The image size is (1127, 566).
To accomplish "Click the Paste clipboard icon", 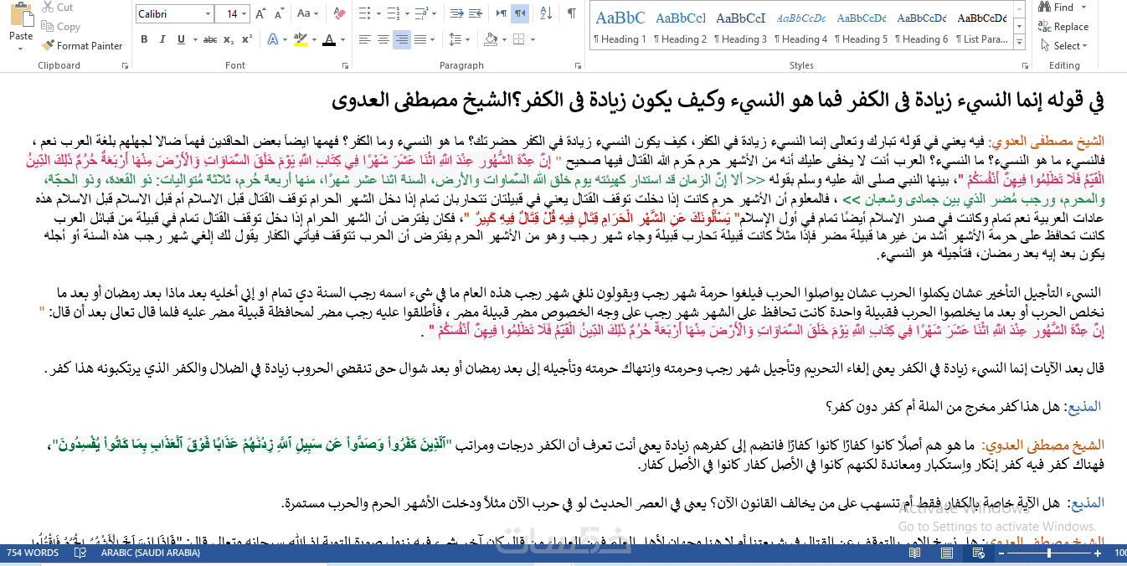I will pyautogui.click(x=21, y=14).
